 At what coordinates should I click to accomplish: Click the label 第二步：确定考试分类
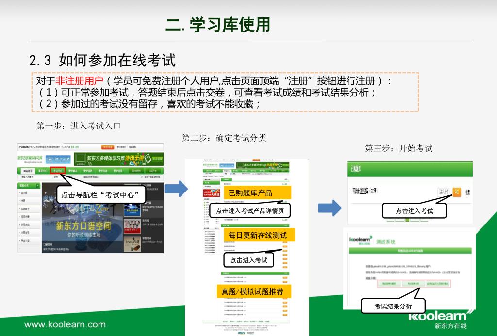click(224, 138)
